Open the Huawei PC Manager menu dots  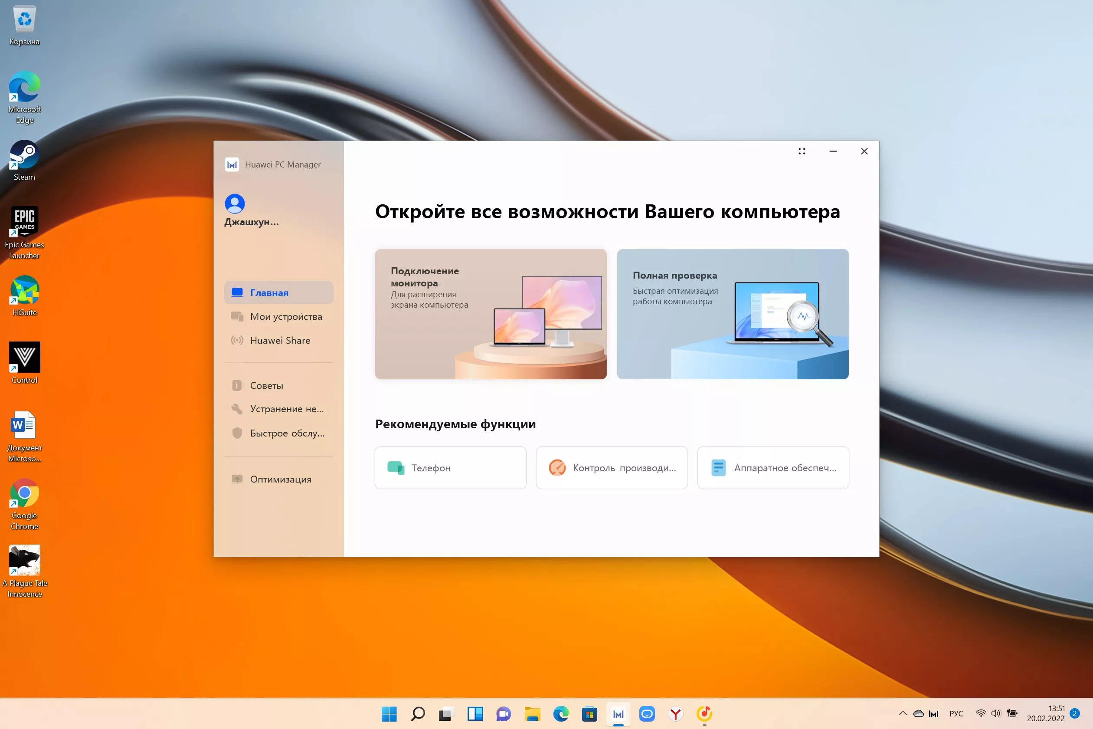click(802, 151)
